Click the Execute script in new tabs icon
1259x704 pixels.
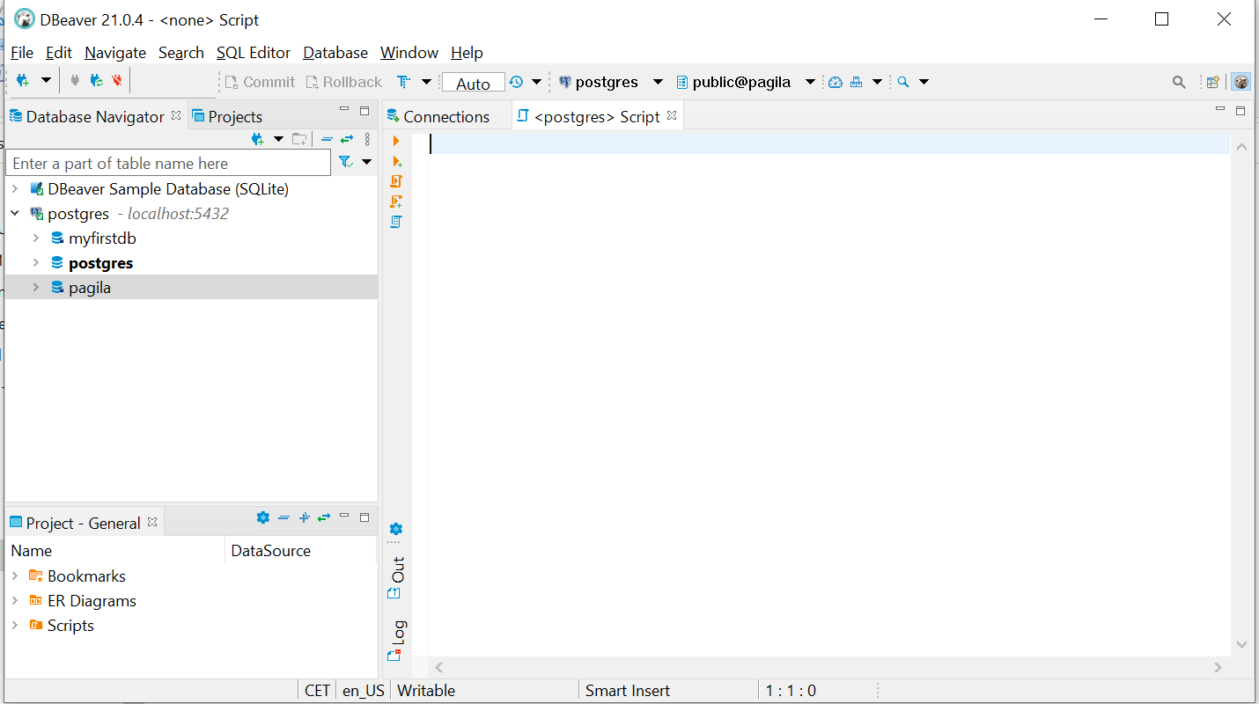(396, 202)
